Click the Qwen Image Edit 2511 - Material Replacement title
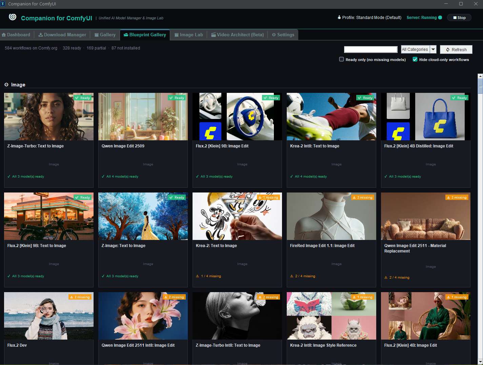 click(x=415, y=248)
